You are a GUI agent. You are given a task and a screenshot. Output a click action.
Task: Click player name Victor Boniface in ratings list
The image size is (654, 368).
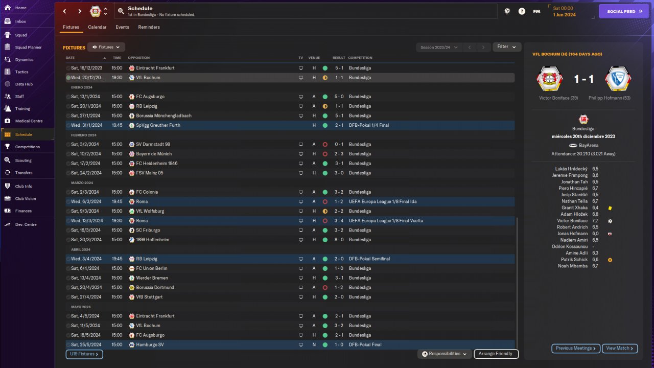[x=572, y=221]
